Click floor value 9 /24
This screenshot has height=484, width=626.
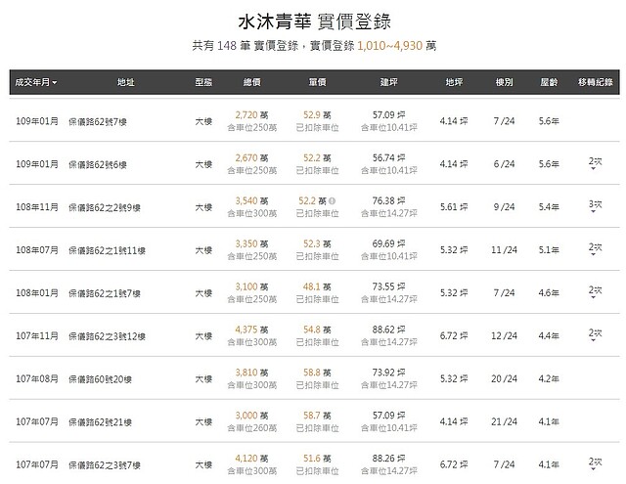pyautogui.click(x=504, y=207)
